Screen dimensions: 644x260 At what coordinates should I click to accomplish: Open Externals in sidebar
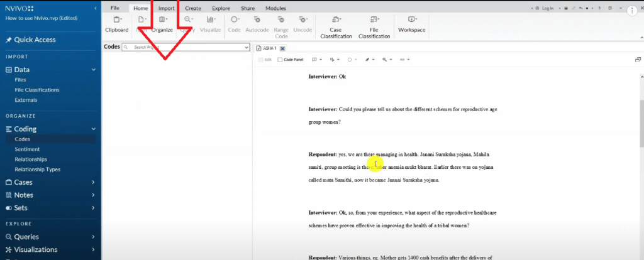pos(26,100)
